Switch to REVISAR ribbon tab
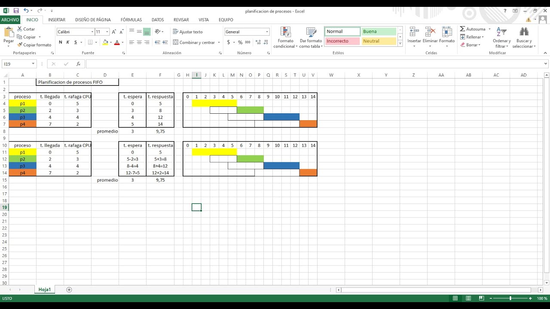The width and height of the screenshot is (550, 309). click(181, 20)
